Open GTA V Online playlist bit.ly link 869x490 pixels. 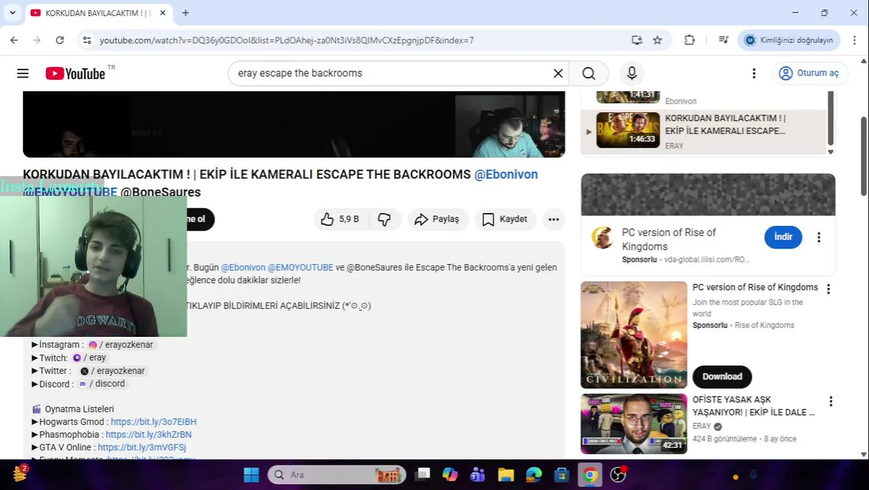click(x=141, y=448)
